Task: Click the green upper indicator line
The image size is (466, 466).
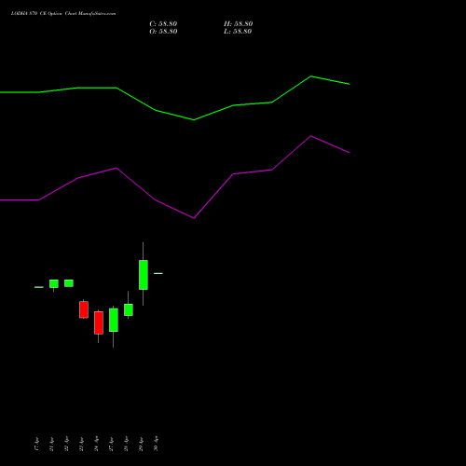Action: tap(174, 115)
